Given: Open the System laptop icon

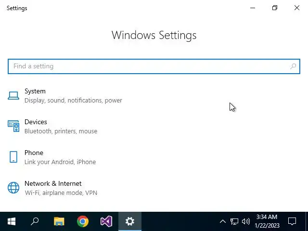Looking at the screenshot, I should 13,96.
